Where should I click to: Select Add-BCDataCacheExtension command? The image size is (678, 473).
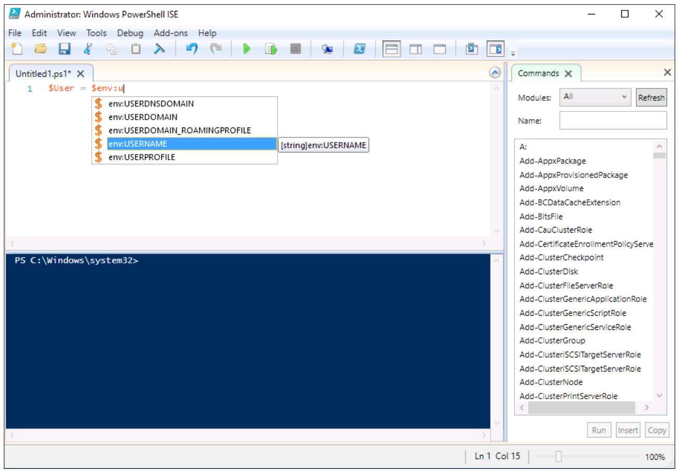[x=570, y=202]
